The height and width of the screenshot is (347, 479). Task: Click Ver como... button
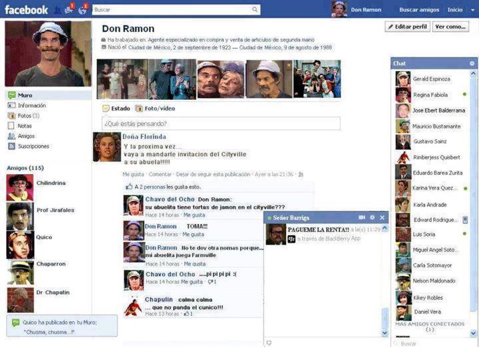[x=450, y=27]
